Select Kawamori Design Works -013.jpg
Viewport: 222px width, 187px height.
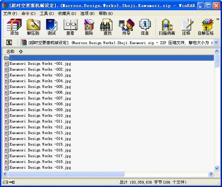(38, 133)
